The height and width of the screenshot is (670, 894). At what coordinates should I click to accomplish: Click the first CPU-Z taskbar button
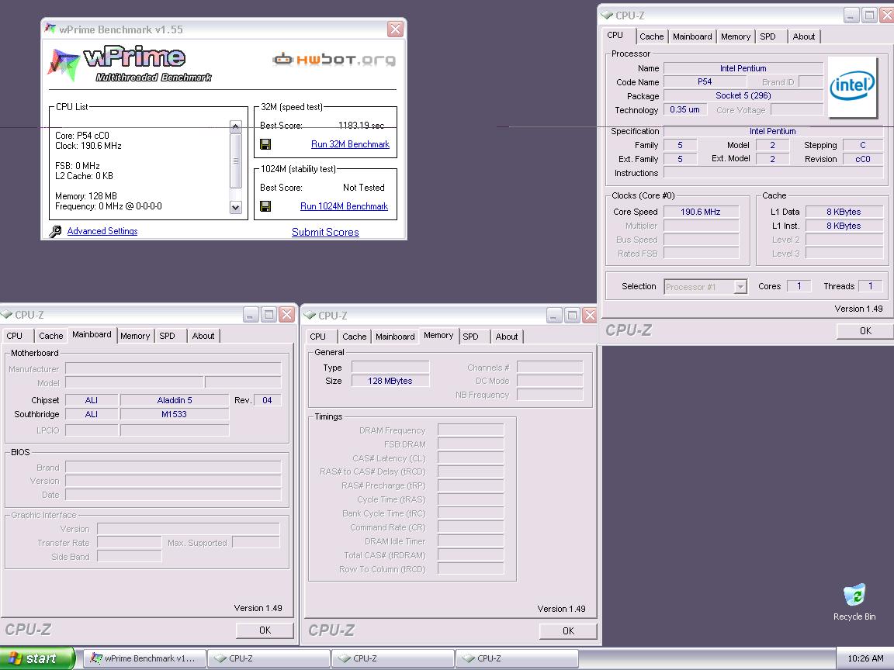(269, 658)
